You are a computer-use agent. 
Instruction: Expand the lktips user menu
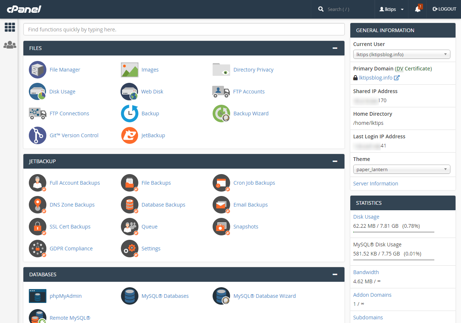[x=392, y=9]
